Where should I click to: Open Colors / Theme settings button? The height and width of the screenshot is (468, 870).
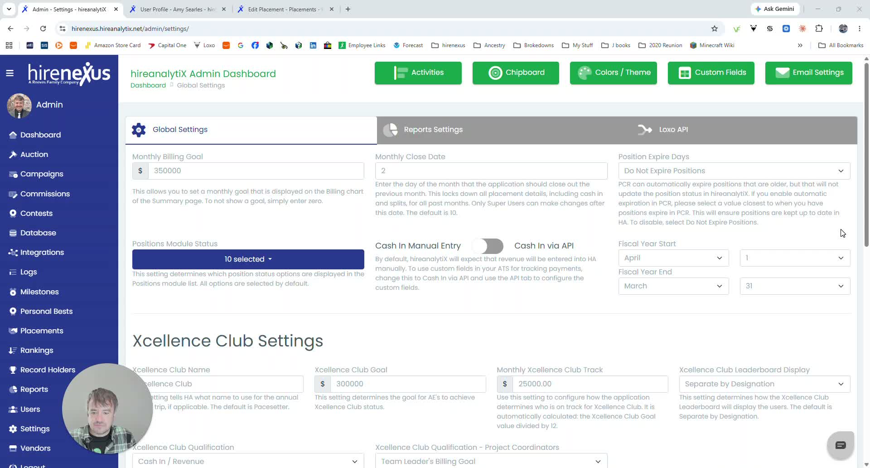click(614, 73)
